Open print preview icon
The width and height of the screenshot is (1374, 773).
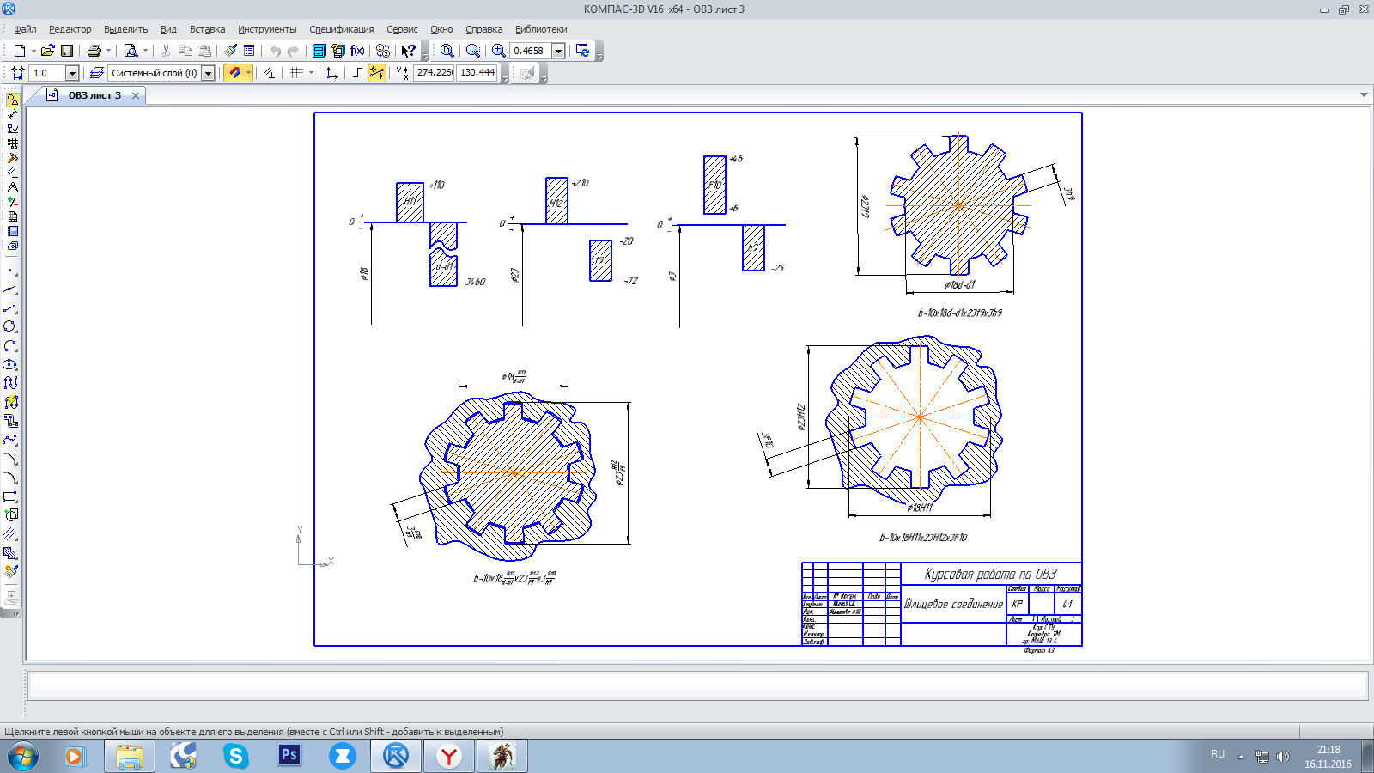(131, 51)
